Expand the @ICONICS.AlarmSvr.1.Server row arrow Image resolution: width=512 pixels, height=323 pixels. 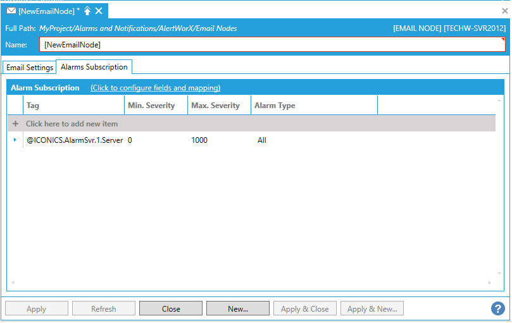pos(15,140)
